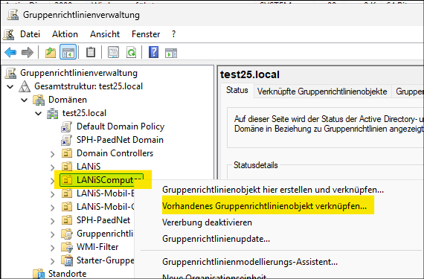Switch to Verknüpfte Gruppenrichtlinienobjekte tab

point(322,92)
